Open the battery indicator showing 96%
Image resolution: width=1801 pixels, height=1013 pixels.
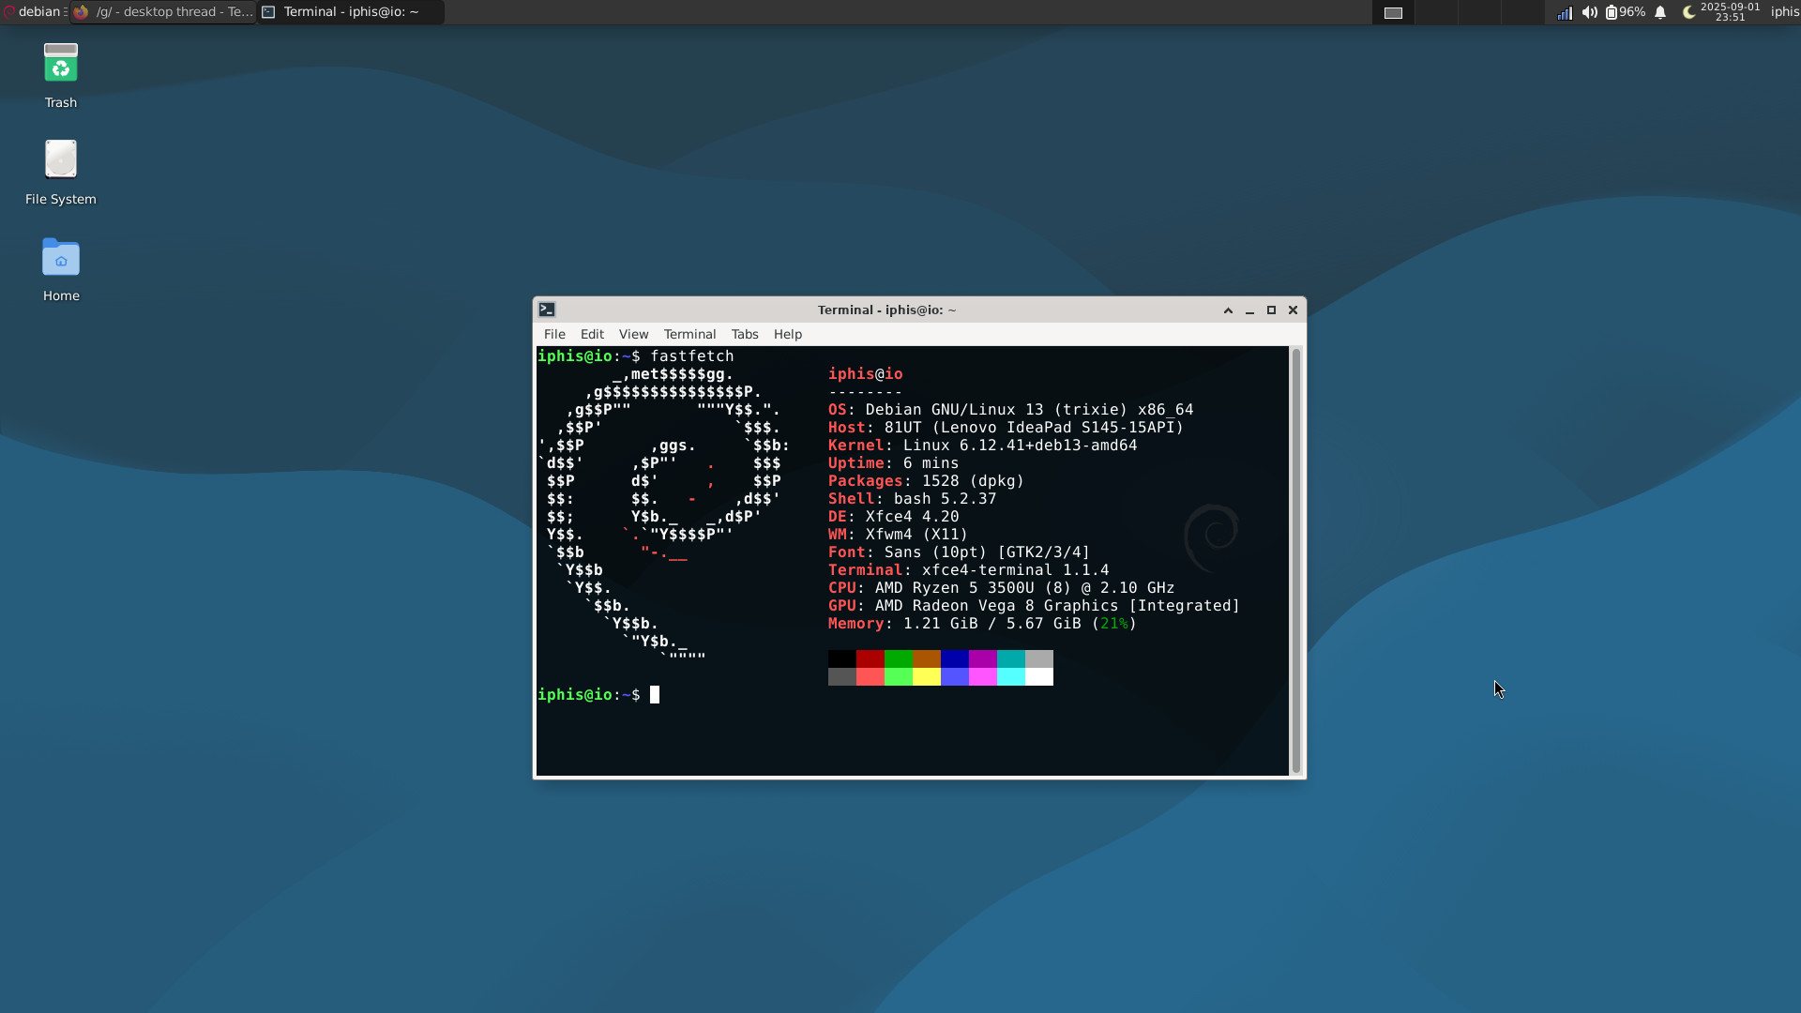tap(1625, 12)
